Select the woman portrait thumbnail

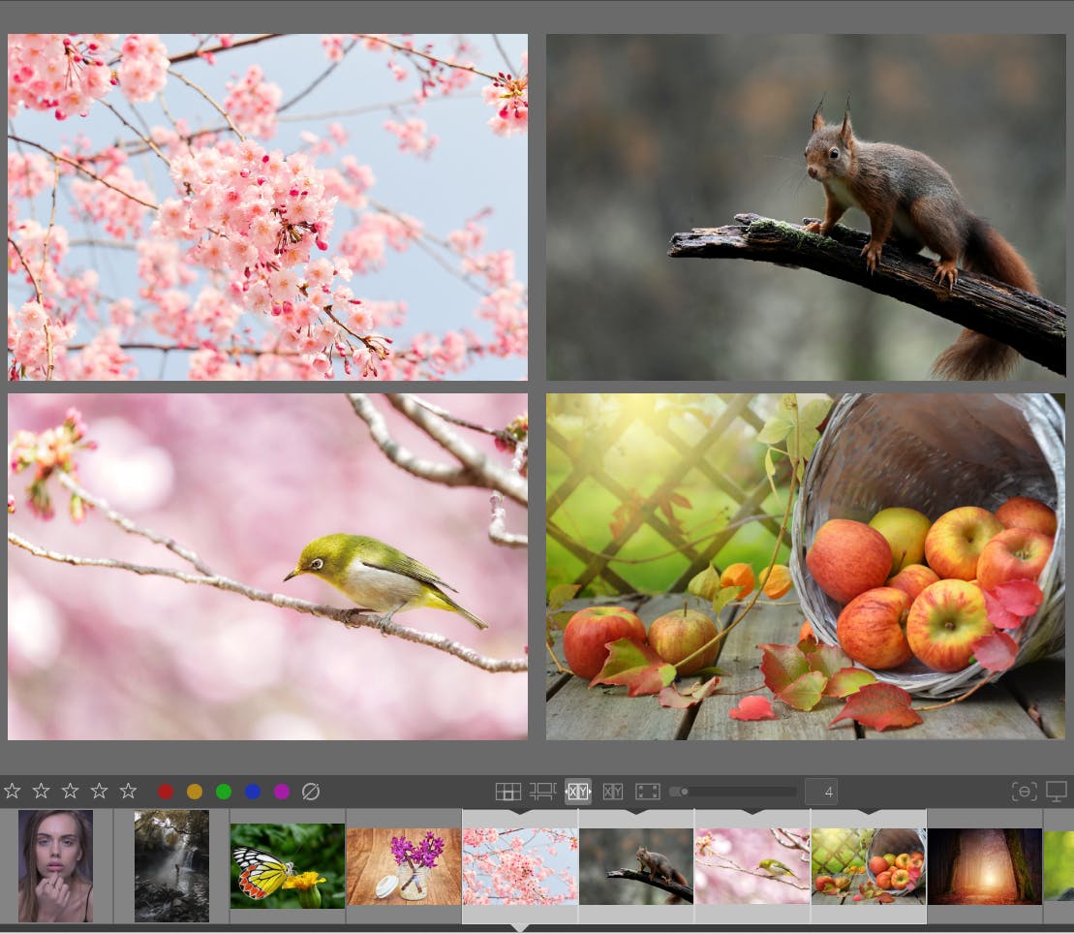[55, 865]
